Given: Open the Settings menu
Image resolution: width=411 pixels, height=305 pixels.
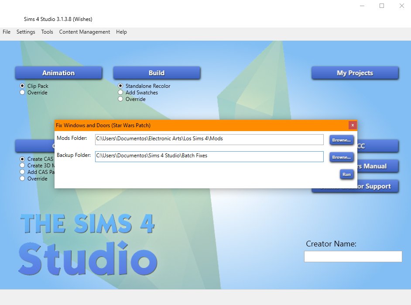Looking at the screenshot, I should pyautogui.click(x=26, y=32).
